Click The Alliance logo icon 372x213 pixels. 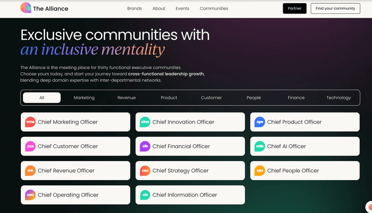click(26, 8)
